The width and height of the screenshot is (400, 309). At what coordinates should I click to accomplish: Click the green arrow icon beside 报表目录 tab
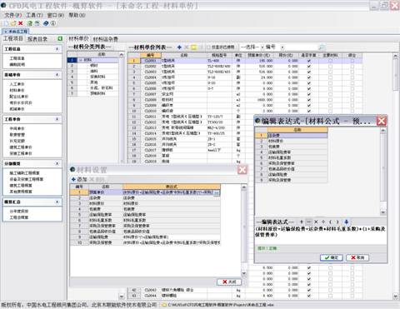[x=60, y=38]
